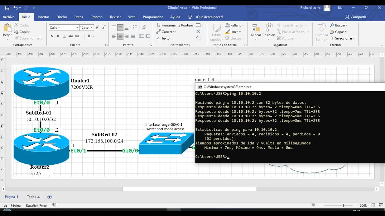This screenshot has width=385, height=216.
Task: Open the 12pto font size dropdown
Action: tap(92, 28)
